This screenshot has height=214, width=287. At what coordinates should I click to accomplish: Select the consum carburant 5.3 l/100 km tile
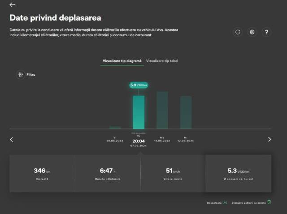pyautogui.click(x=238, y=173)
